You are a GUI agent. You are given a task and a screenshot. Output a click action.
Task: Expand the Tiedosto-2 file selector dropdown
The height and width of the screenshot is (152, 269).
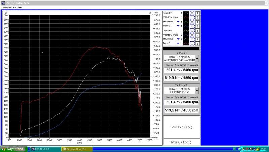197,90
